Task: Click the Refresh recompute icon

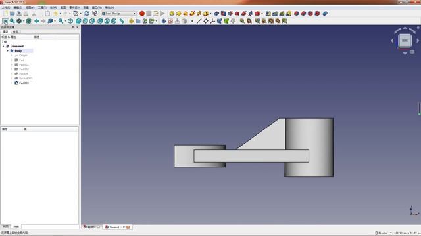Action: [x=86, y=14]
